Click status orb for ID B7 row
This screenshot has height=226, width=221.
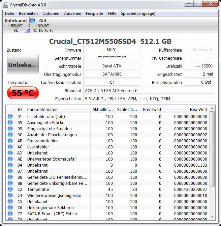(10, 171)
